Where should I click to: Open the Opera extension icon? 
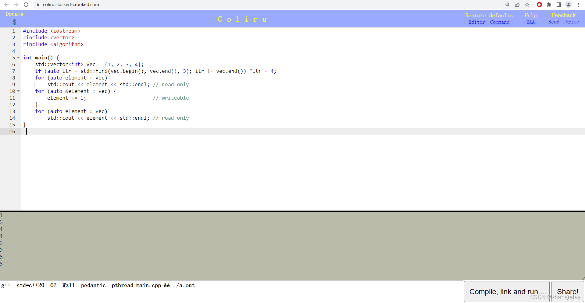click(x=539, y=5)
